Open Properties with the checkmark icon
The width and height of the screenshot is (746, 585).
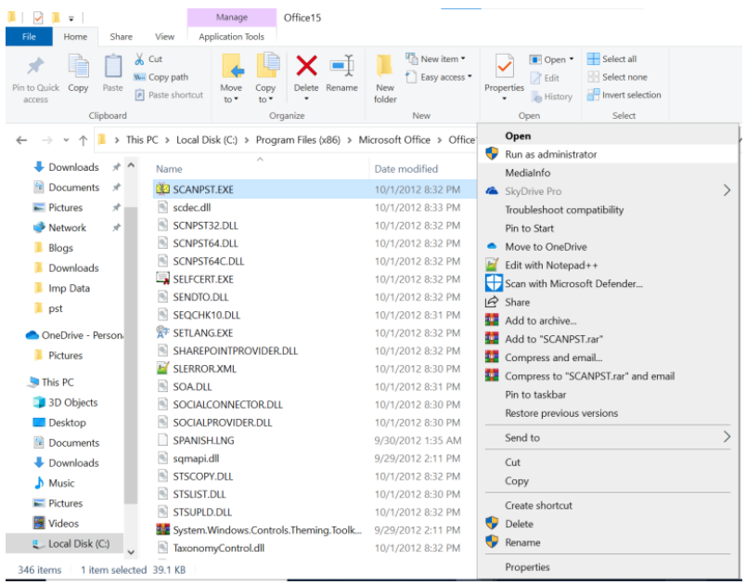click(504, 66)
